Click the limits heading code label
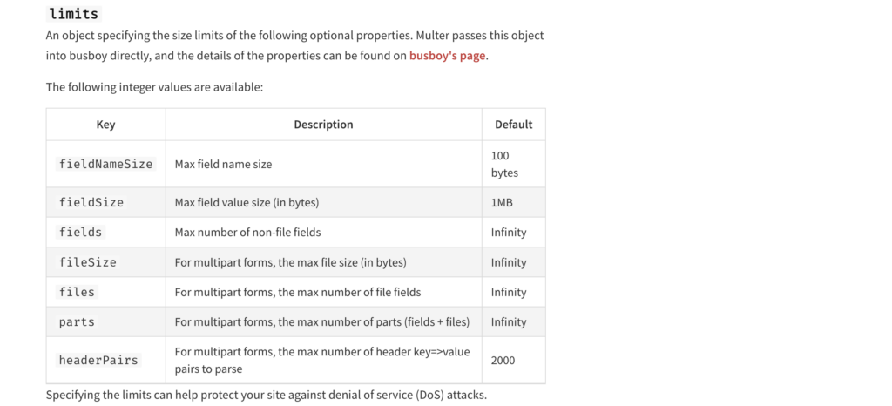This screenshot has width=892, height=406. [x=74, y=14]
